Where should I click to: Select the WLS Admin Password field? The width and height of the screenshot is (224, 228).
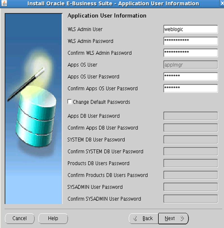click(190, 41)
